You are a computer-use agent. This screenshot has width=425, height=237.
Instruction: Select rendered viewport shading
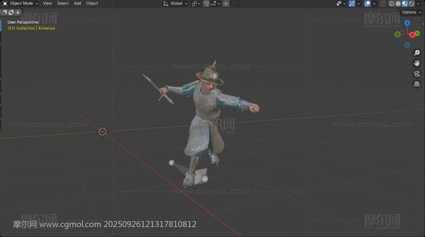coord(411,4)
